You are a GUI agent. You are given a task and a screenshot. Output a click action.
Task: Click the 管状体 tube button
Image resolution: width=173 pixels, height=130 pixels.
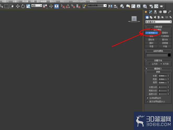click(165, 40)
